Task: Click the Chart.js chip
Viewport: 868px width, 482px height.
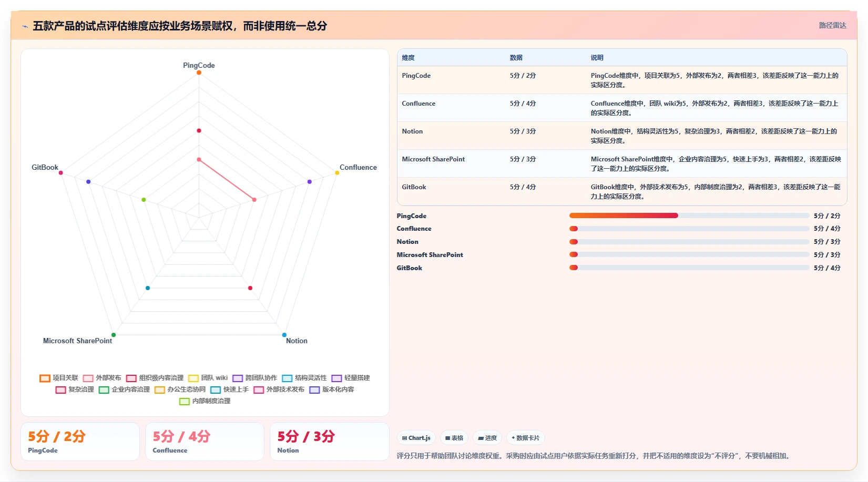Action: click(x=416, y=438)
